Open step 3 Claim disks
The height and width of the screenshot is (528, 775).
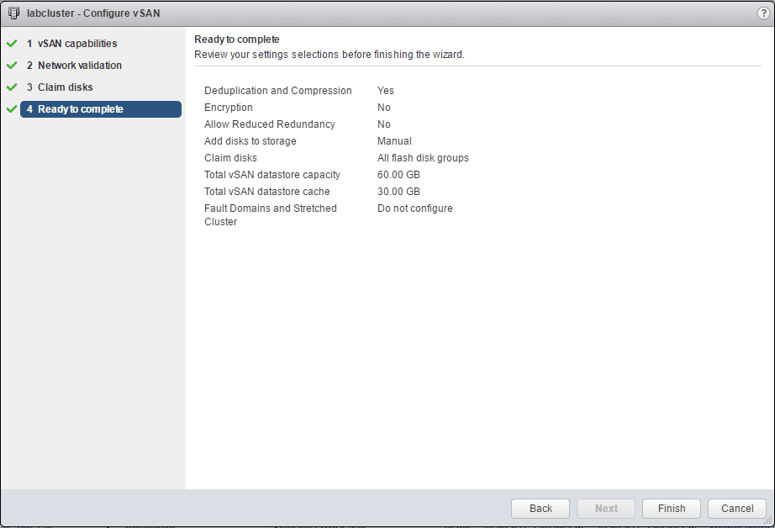(60, 87)
